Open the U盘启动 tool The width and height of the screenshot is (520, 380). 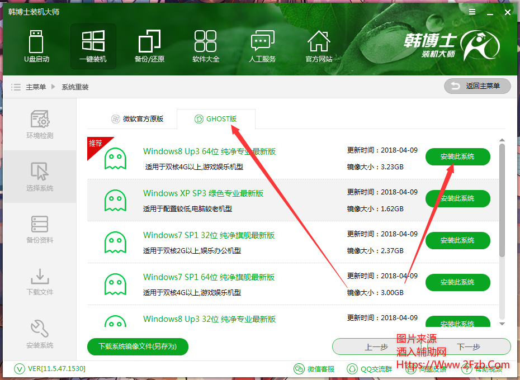click(36, 46)
